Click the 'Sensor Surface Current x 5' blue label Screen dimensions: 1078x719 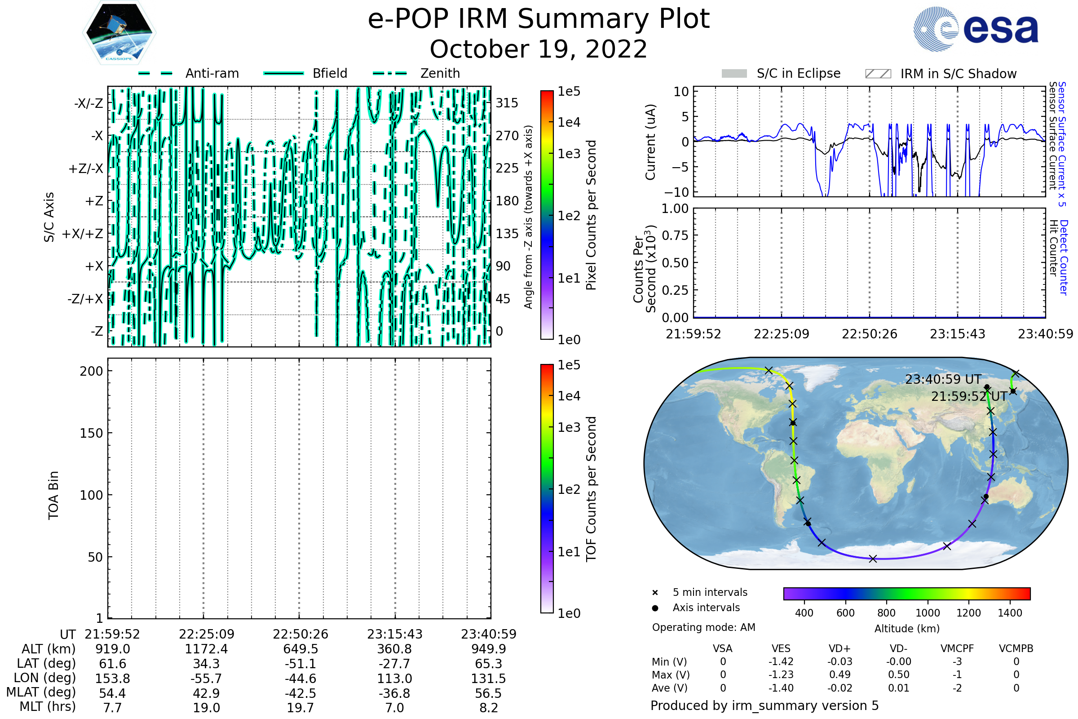coord(1062,144)
